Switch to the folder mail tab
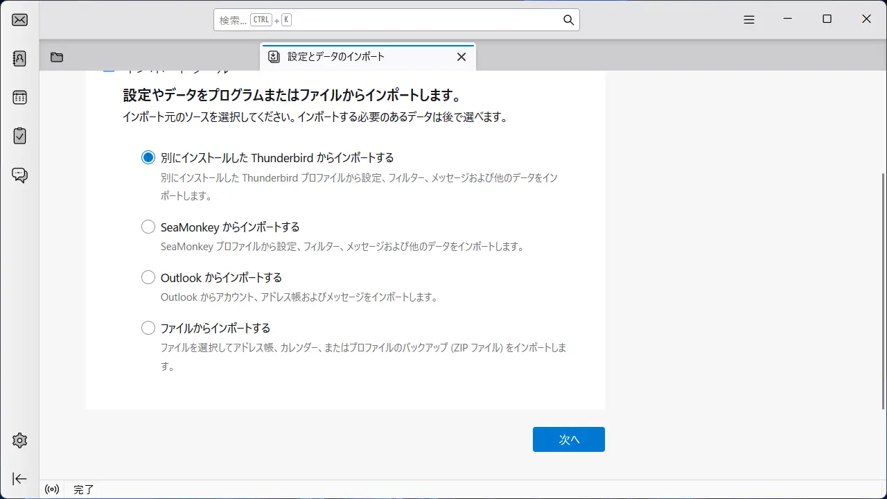Viewport: 887px width, 499px height. point(57,58)
